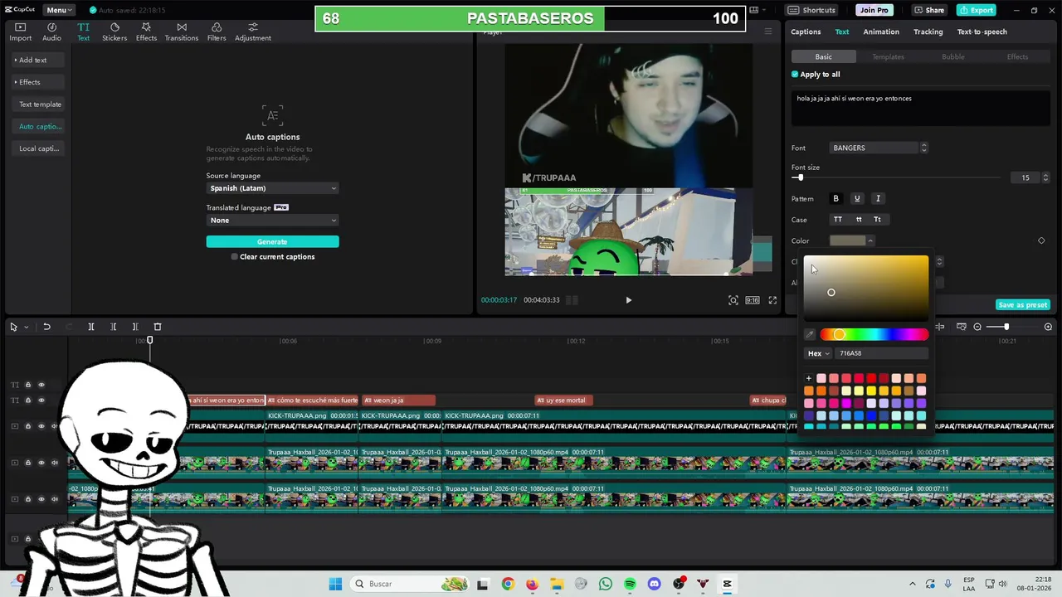The width and height of the screenshot is (1062, 597).
Task: Open the Effects sub-tab in text inspector
Action: (x=1017, y=56)
